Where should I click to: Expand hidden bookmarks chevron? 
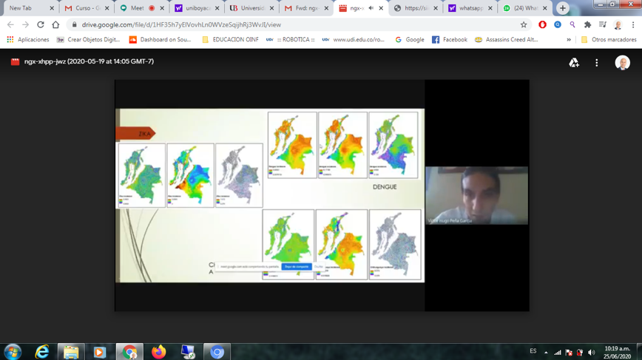(569, 40)
